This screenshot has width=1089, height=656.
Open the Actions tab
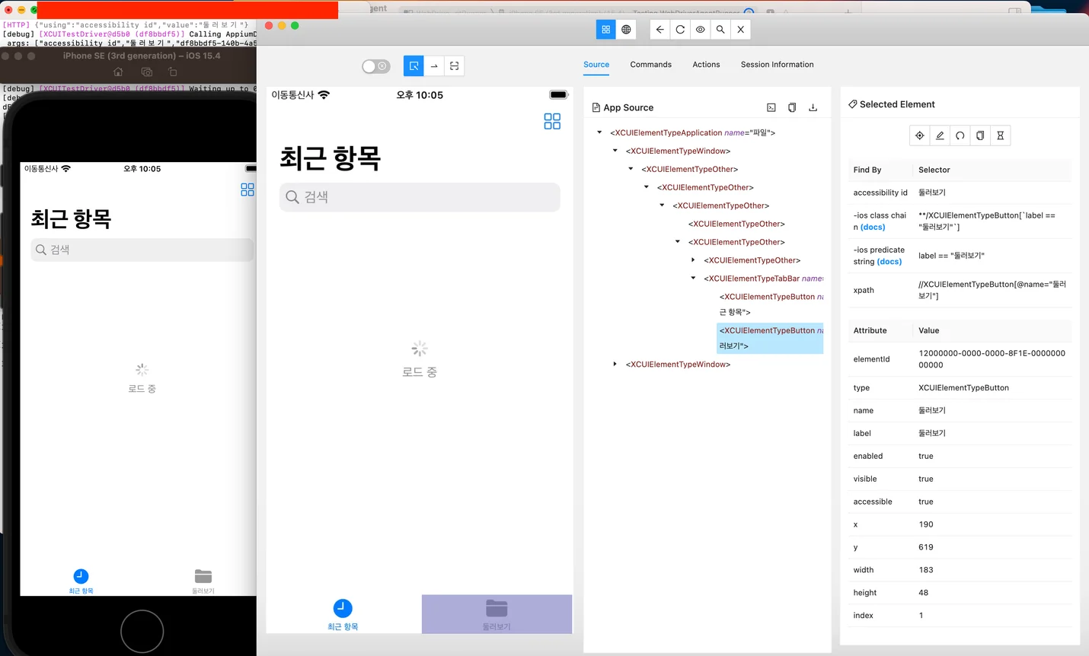(706, 65)
